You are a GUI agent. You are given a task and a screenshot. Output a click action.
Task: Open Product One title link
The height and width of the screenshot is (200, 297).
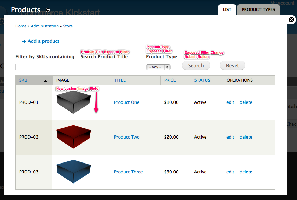(126, 102)
